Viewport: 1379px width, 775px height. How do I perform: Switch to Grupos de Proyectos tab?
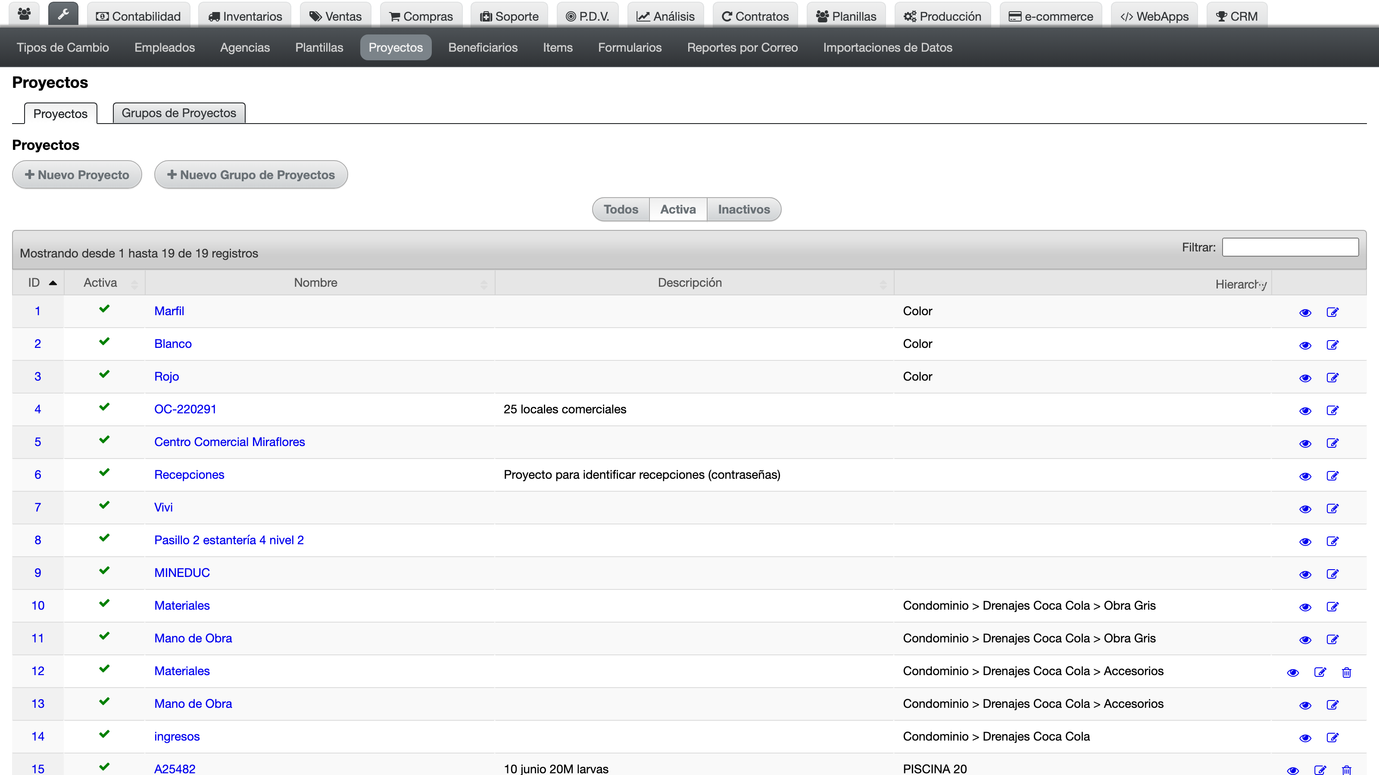(x=179, y=113)
